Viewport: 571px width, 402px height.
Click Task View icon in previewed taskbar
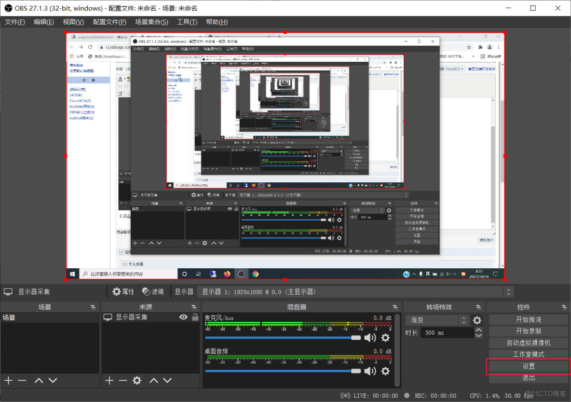(x=199, y=274)
